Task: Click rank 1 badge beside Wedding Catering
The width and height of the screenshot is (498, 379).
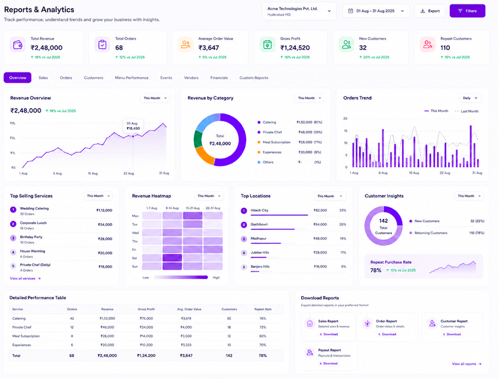Action: (13, 210)
